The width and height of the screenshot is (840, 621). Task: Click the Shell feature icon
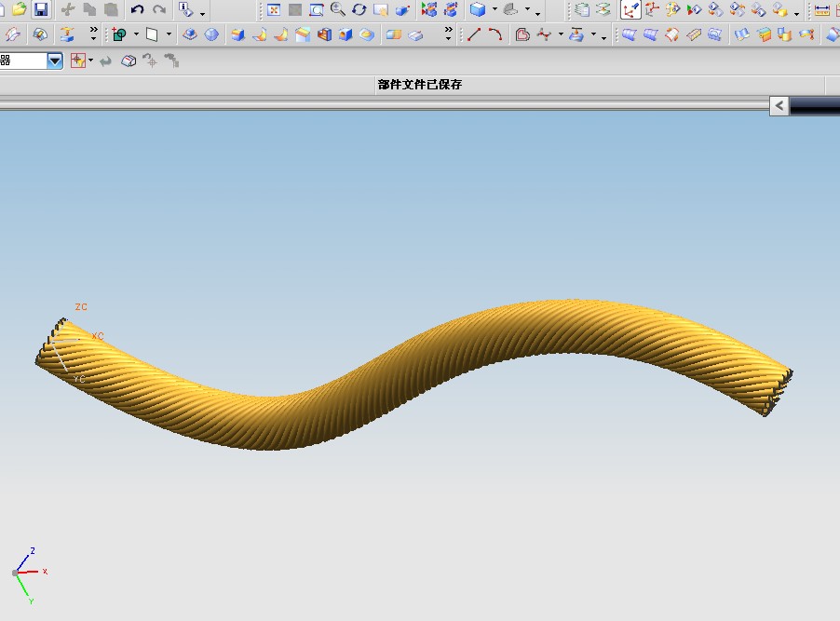click(x=323, y=34)
